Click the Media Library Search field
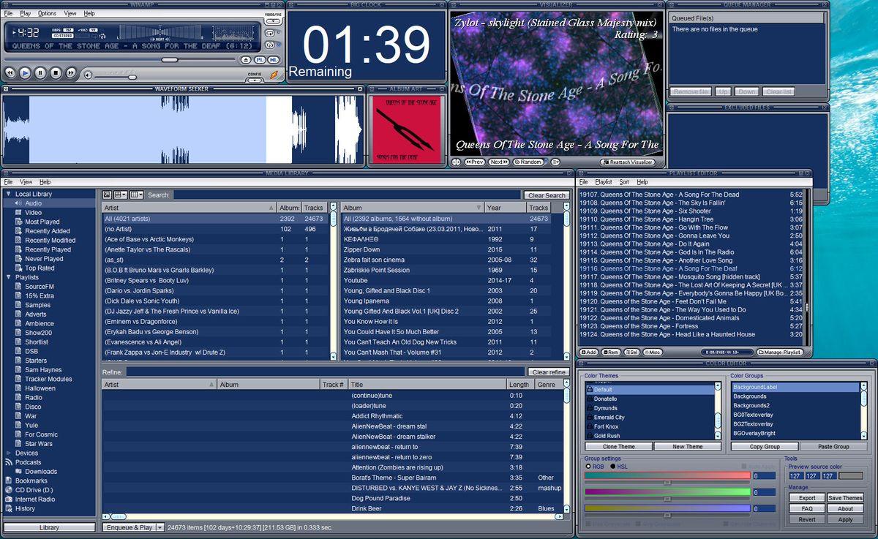 pyautogui.click(x=347, y=195)
